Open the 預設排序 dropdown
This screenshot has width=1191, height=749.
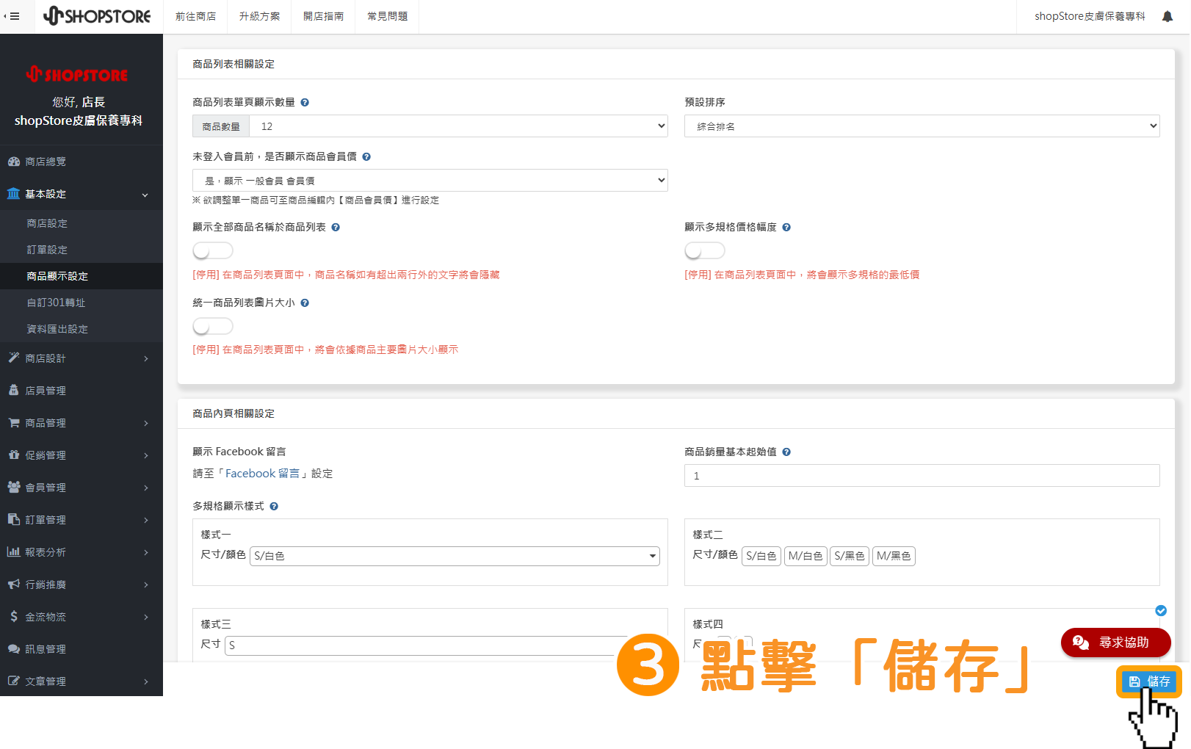point(922,126)
